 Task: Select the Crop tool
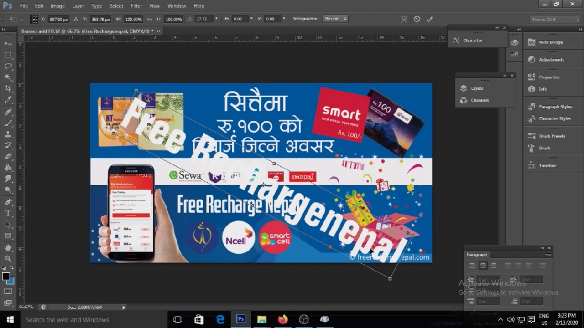[x=8, y=89]
